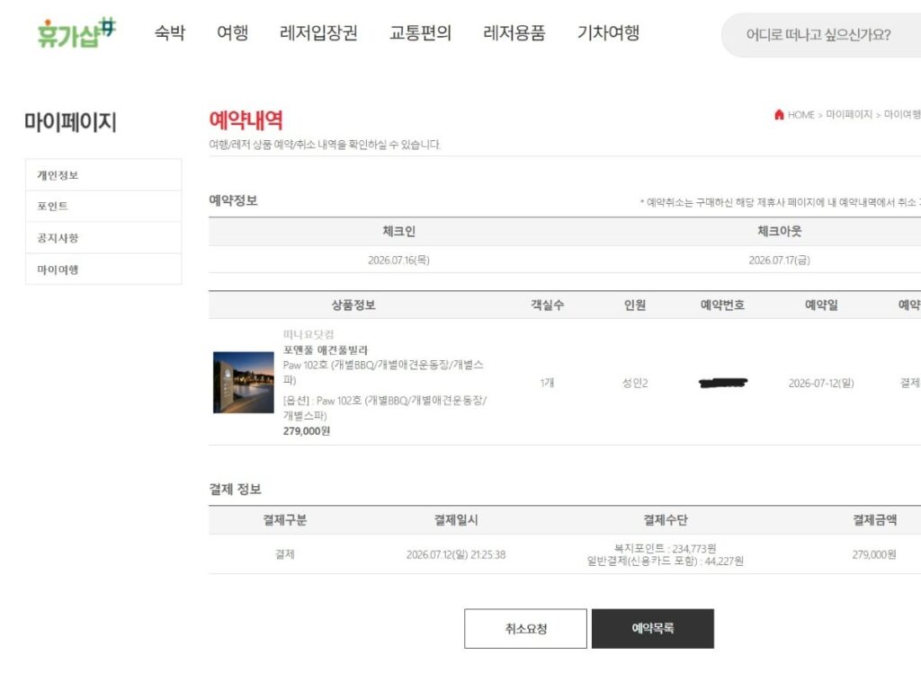Click the 마이페이지 sidebar heading
This screenshot has width=921, height=690.
click(x=70, y=122)
